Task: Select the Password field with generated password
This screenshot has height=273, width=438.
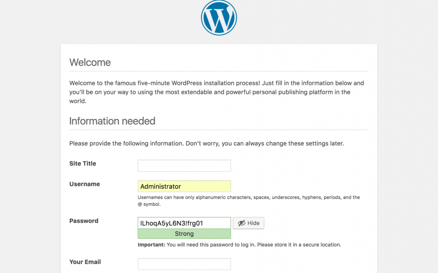Action: coord(184,223)
